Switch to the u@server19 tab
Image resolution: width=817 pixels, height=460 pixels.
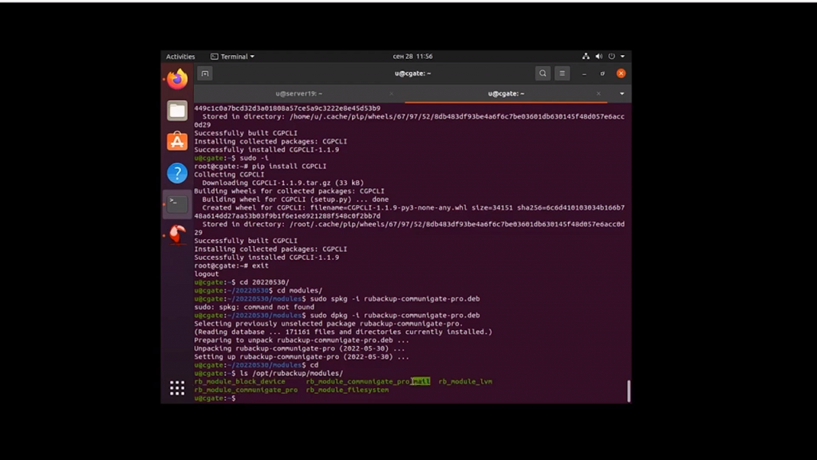pos(298,93)
